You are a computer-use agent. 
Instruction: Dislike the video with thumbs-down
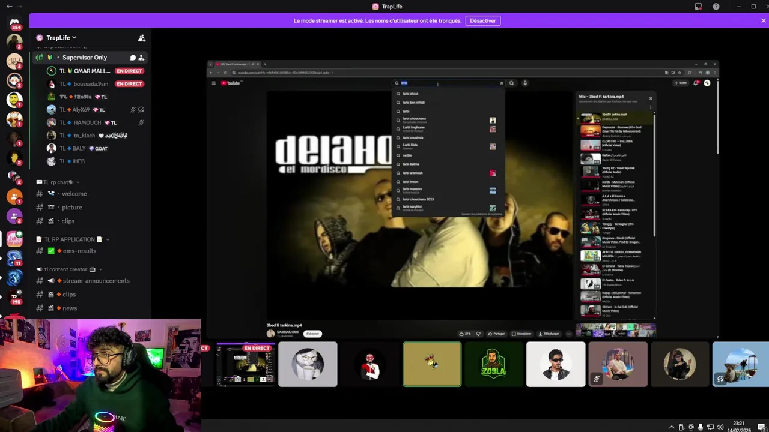pos(478,334)
